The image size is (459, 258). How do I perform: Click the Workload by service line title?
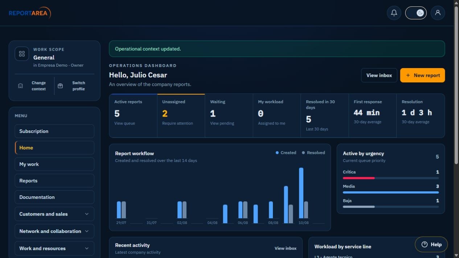click(x=343, y=246)
